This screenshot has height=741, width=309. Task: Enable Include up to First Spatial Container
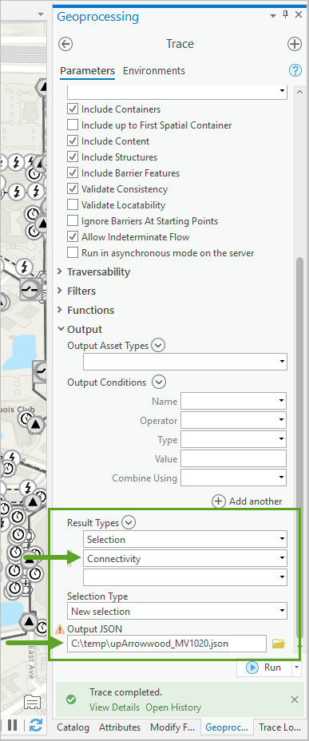pyautogui.click(x=73, y=125)
